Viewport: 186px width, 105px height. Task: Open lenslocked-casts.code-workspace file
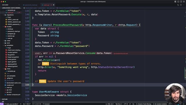pyautogui.click(x=14, y=83)
